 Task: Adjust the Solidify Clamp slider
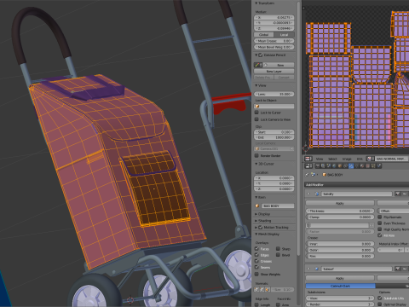point(340,217)
